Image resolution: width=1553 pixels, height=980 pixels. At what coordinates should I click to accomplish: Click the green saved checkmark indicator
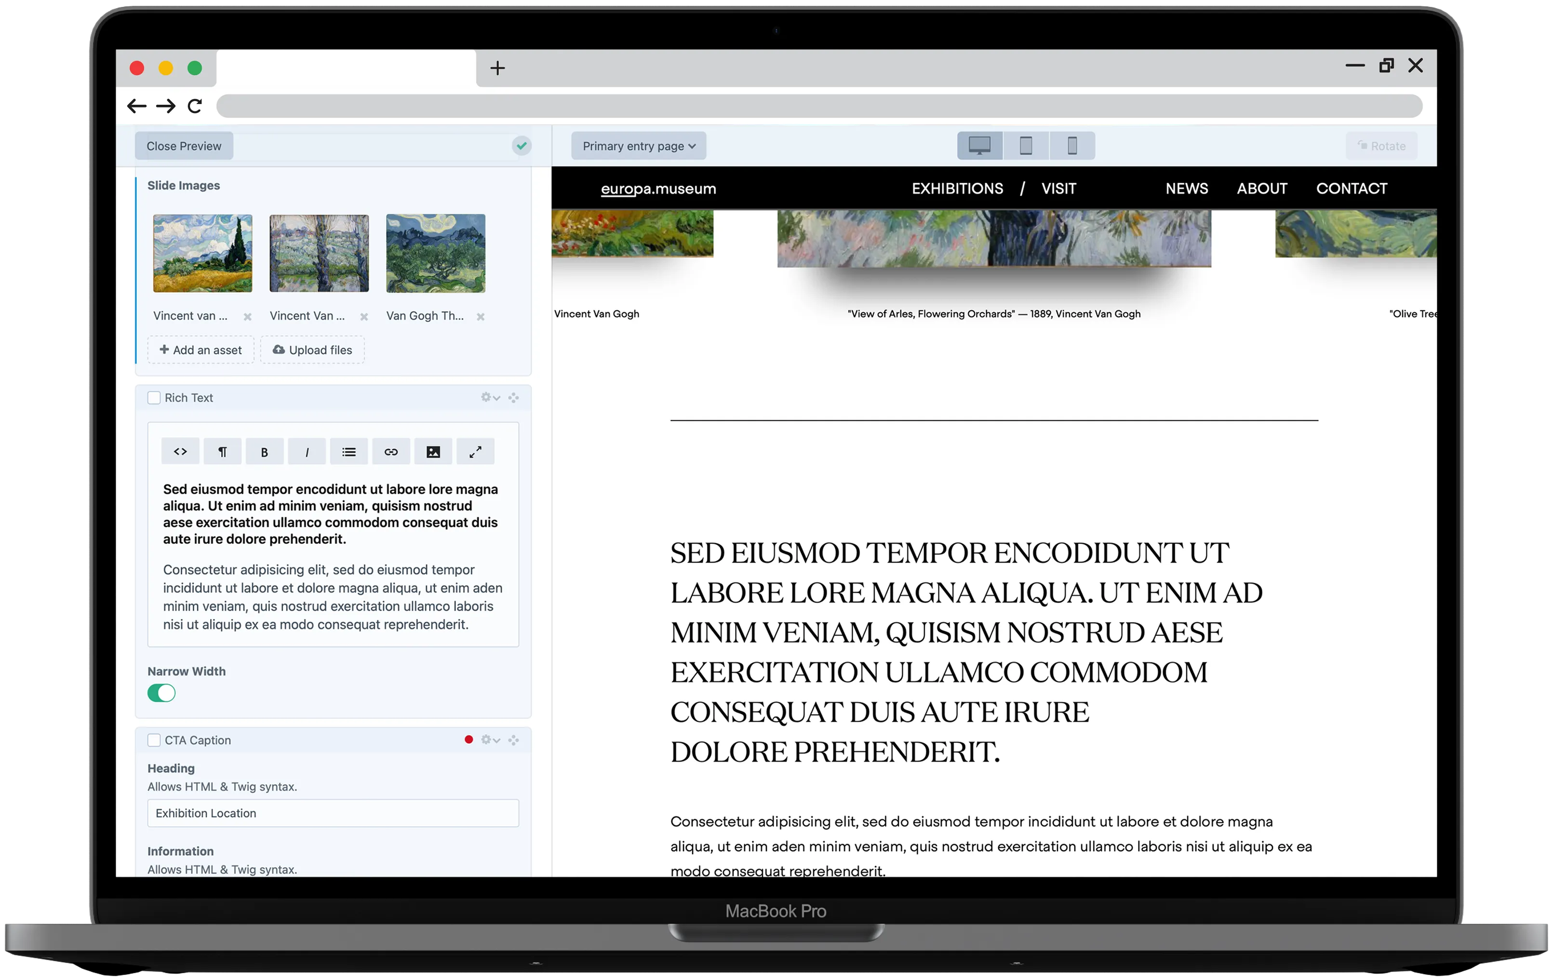point(522,146)
